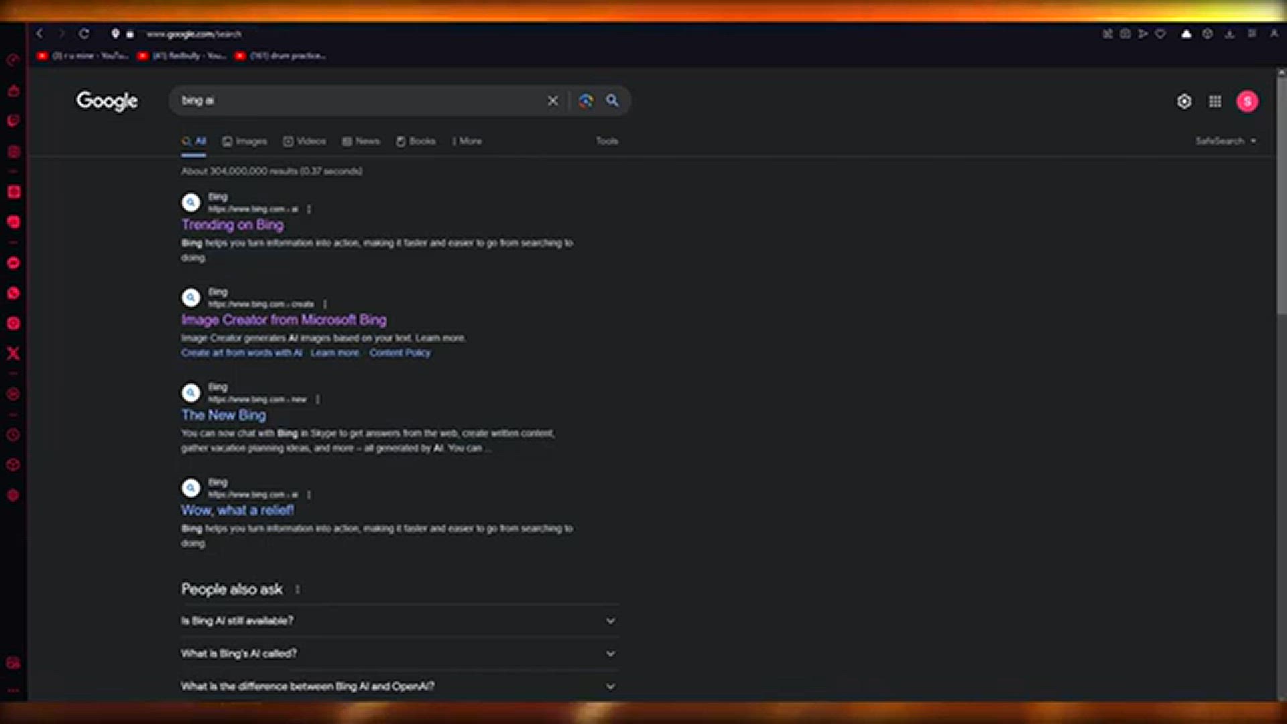The width and height of the screenshot is (1287, 724).
Task: Open the 'drum practice' YouTube bookmark
Action: (282, 56)
